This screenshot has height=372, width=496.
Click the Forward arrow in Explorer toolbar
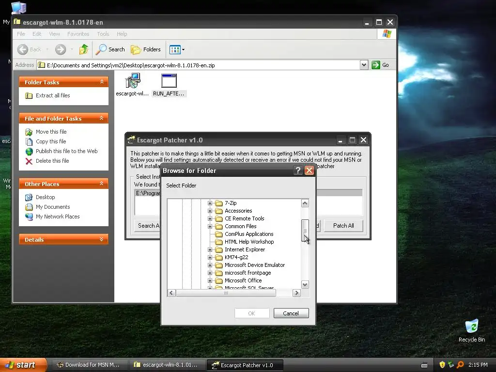pos(61,49)
